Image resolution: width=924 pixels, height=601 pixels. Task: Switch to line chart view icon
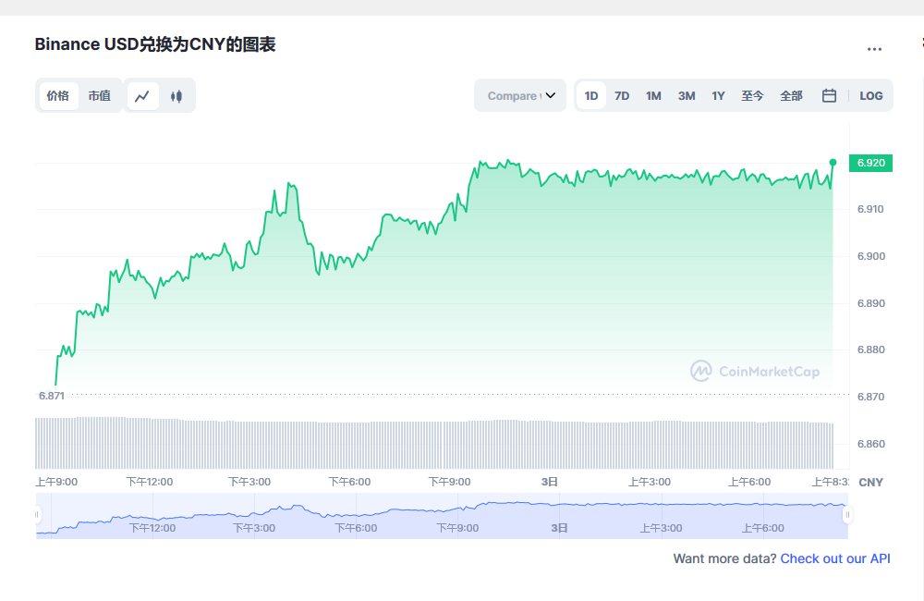click(x=142, y=96)
